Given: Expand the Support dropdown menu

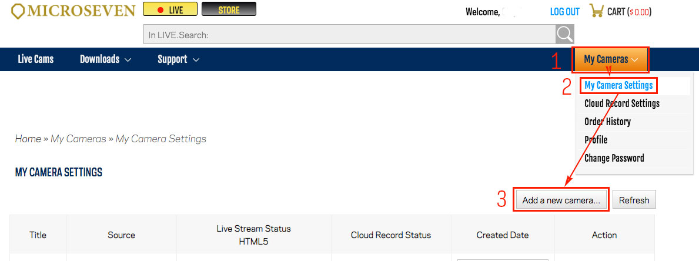Looking at the screenshot, I should [178, 59].
